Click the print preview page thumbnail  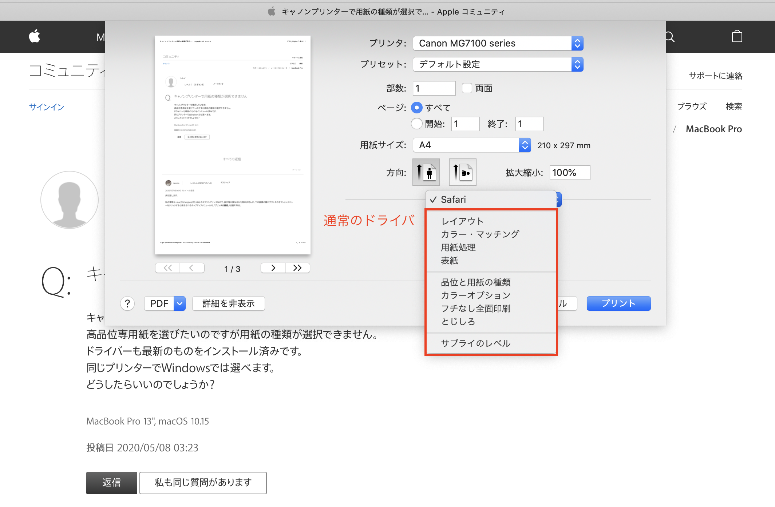pyautogui.click(x=233, y=145)
